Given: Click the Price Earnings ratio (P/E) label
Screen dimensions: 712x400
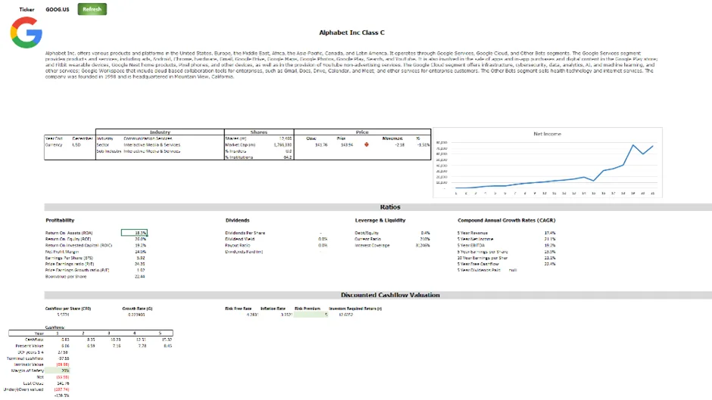Looking at the screenshot, I should pyautogui.click(x=70, y=264).
